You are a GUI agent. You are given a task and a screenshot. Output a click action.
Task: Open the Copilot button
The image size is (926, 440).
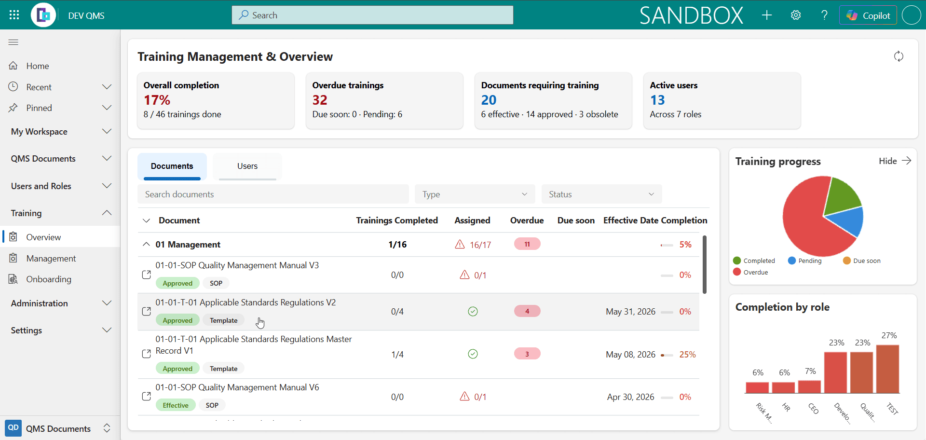coord(868,15)
